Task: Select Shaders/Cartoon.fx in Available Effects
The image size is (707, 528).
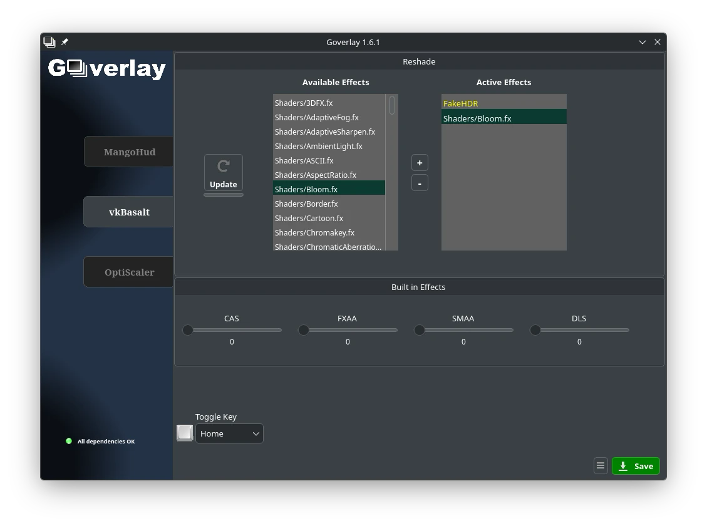Action: [x=309, y=218]
